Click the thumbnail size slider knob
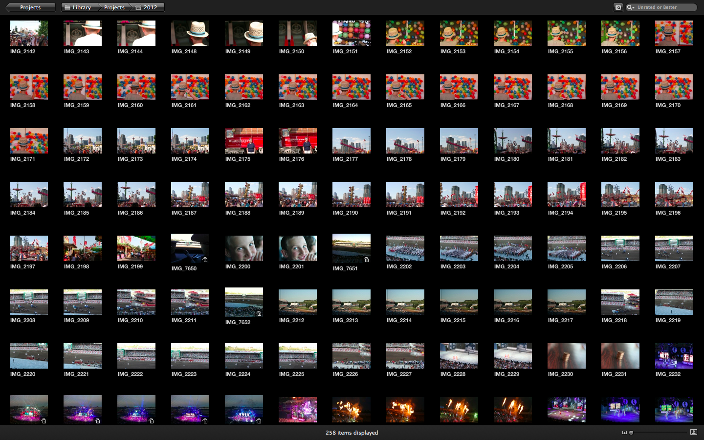The image size is (704, 440). [631, 433]
